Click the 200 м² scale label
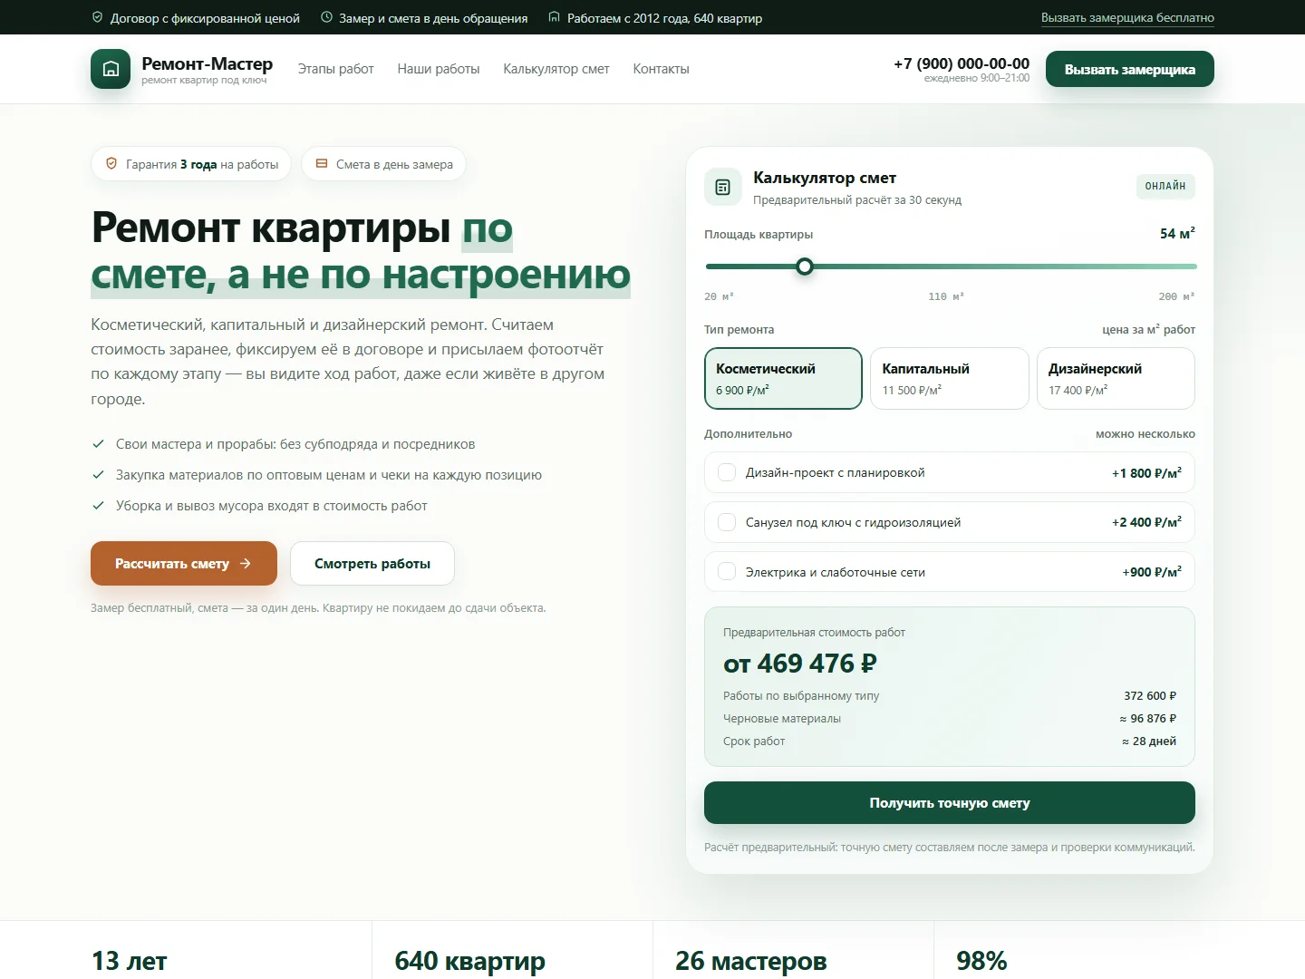 coord(1177,296)
